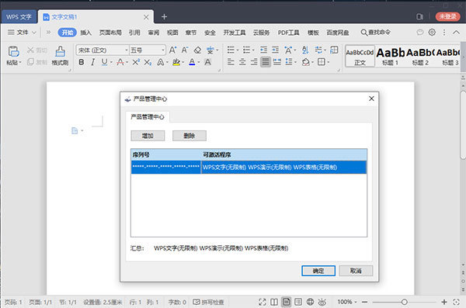Apply distributed alignment

tap(277, 62)
